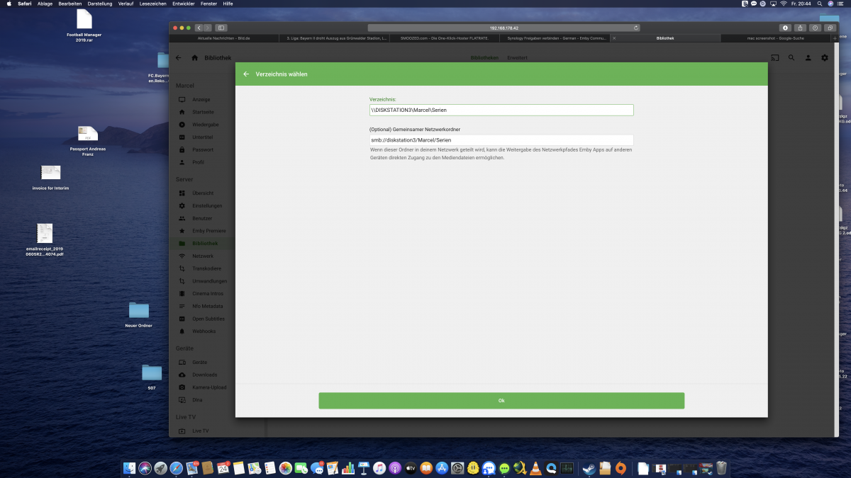Open the Emby user profile icon
851x478 pixels.
coord(808,58)
